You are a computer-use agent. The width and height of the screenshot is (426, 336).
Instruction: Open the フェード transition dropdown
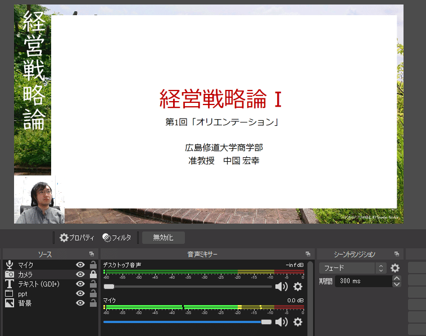pos(352,268)
